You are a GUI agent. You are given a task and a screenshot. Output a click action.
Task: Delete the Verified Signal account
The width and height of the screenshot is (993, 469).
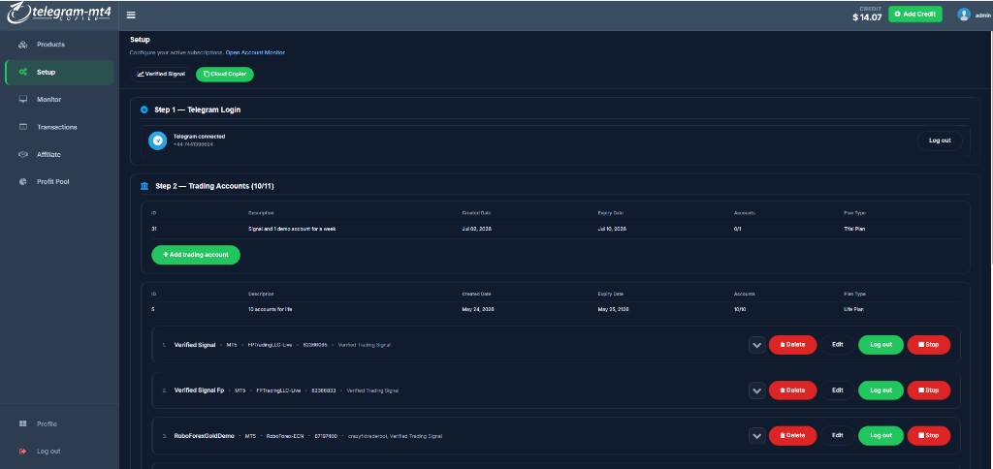[x=793, y=345]
